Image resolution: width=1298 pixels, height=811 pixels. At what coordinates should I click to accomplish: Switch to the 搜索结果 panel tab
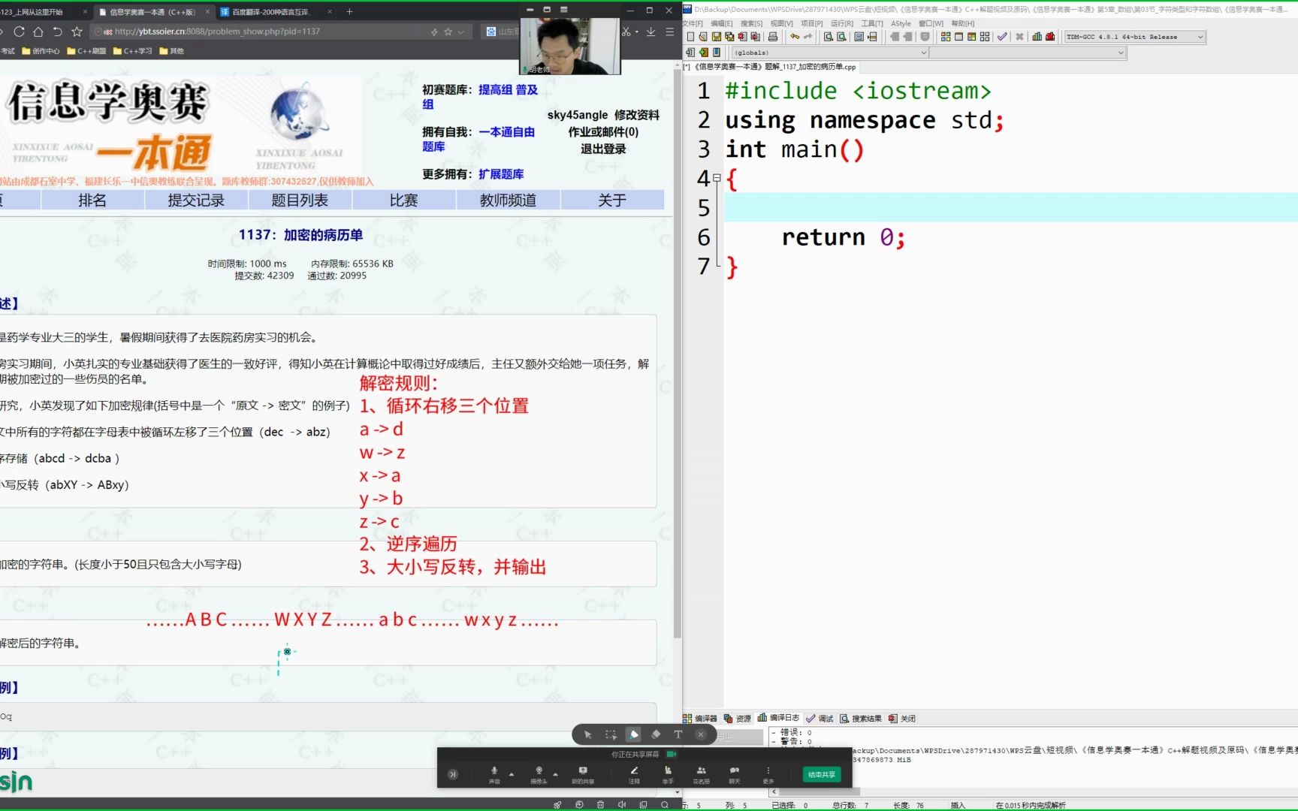coord(861,719)
